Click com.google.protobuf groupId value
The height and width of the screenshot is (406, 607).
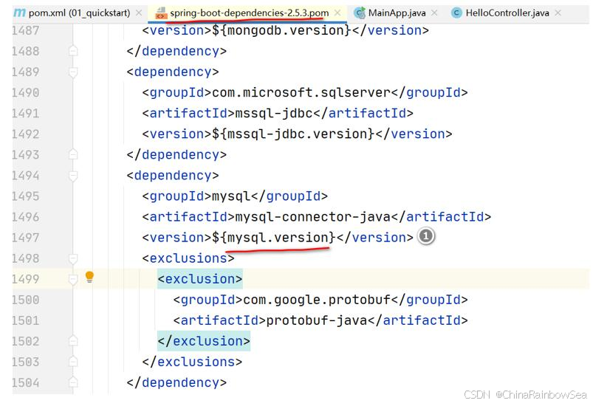pyautogui.click(x=317, y=300)
